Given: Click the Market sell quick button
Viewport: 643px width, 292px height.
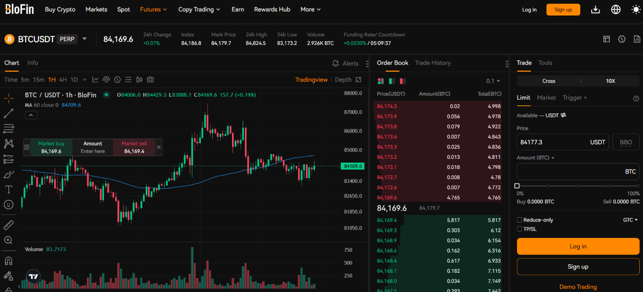Looking at the screenshot, I should (134, 148).
